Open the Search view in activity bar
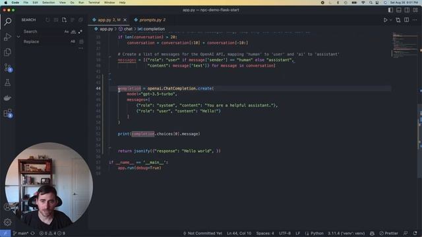The image size is (422, 237). pos(7,22)
